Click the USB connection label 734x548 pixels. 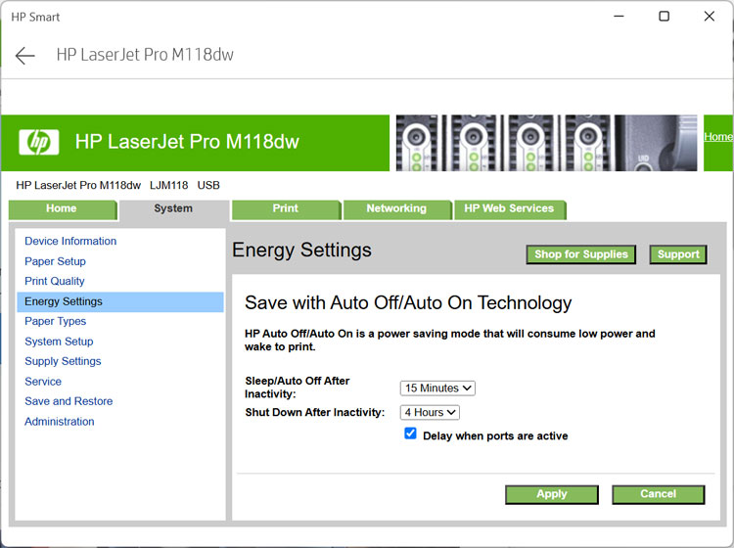pos(208,185)
